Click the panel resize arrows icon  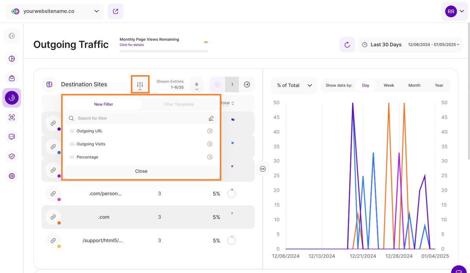[x=263, y=169]
